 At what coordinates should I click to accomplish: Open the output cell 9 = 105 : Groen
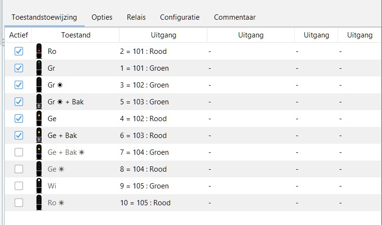pos(144,186)
